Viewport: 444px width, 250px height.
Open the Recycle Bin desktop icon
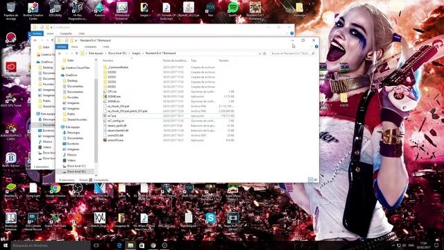click(11, 11)
